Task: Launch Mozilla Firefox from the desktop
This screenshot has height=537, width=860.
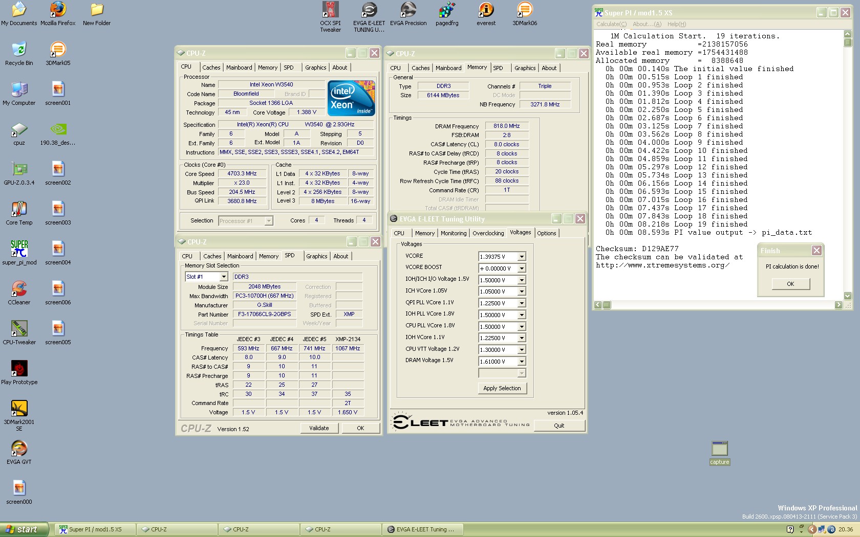Action: pos(58,14)
